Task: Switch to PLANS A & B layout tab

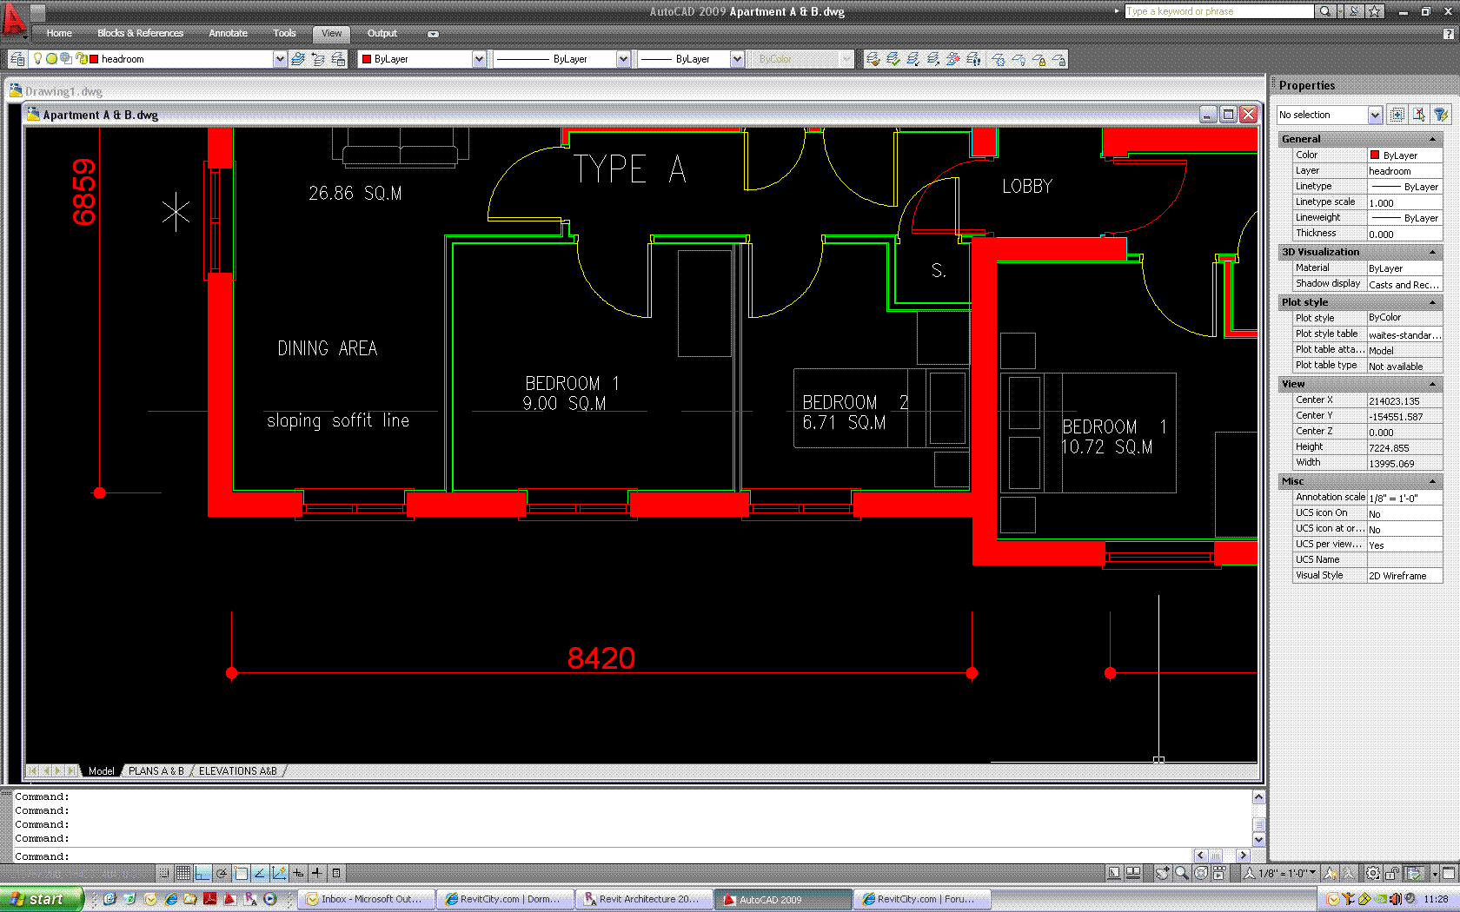Action: [x=156, y=771]
